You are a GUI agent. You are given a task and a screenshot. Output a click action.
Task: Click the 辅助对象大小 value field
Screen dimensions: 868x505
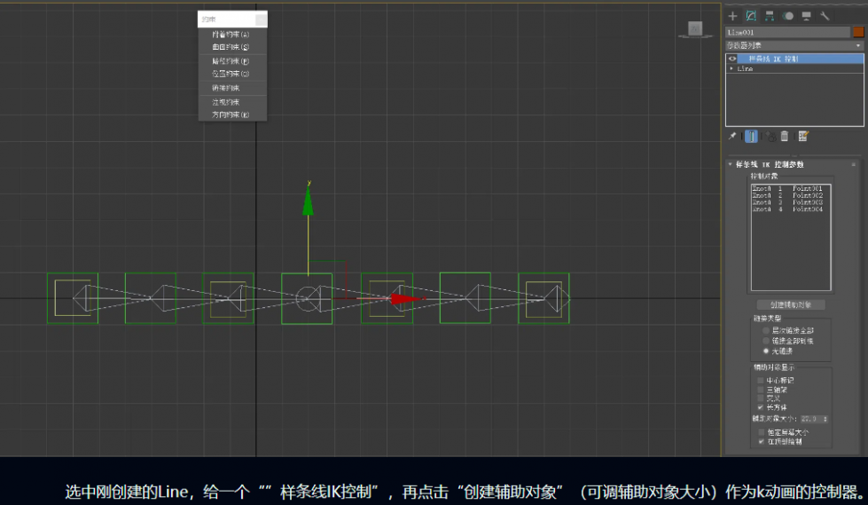(x=810, y=419)
